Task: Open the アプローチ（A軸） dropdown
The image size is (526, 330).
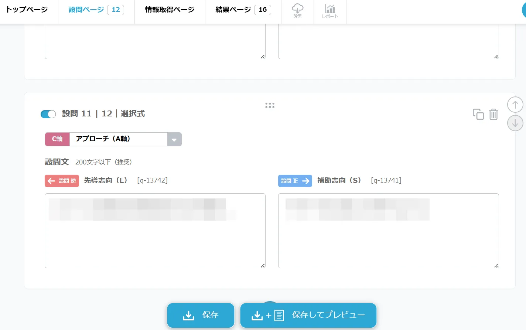Action: [126, 139]
